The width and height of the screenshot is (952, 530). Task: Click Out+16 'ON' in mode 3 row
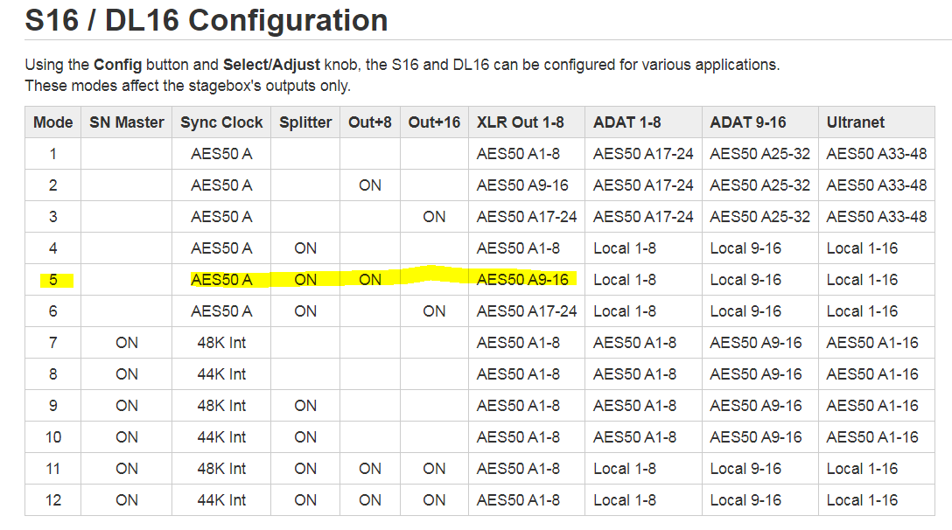click(434, 217)
